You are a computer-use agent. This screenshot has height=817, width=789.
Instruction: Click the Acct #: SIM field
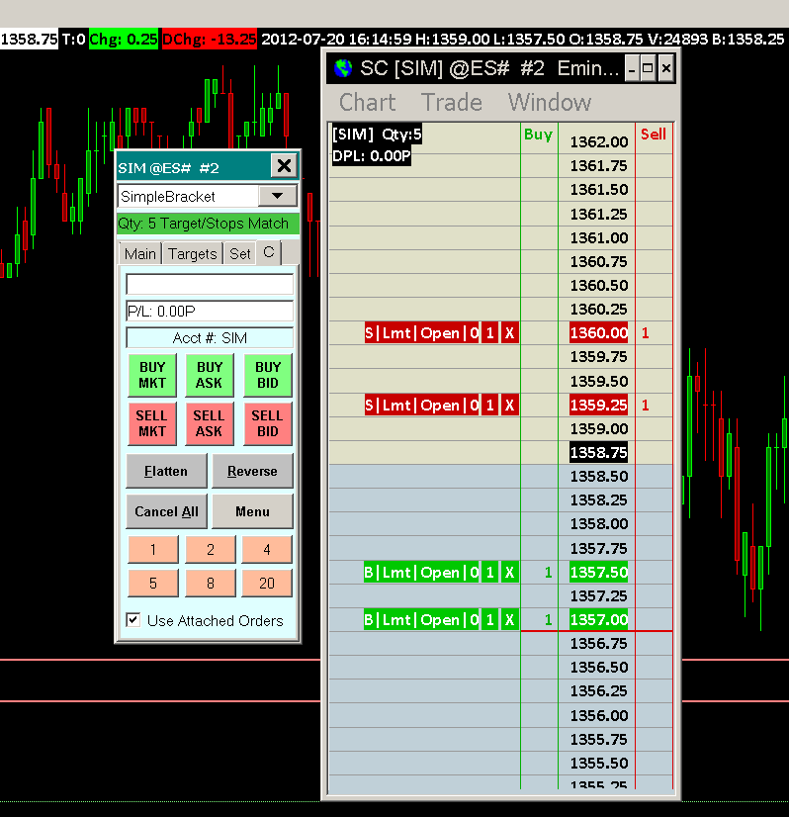[210, 338]
